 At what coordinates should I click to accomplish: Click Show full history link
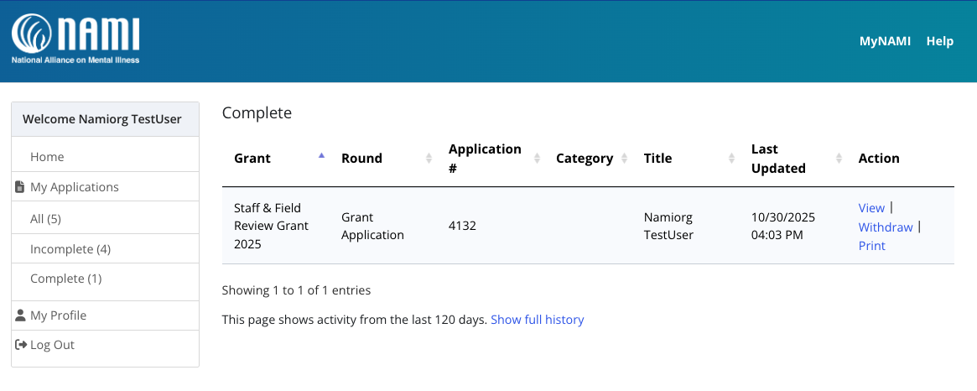pos(537,320)
